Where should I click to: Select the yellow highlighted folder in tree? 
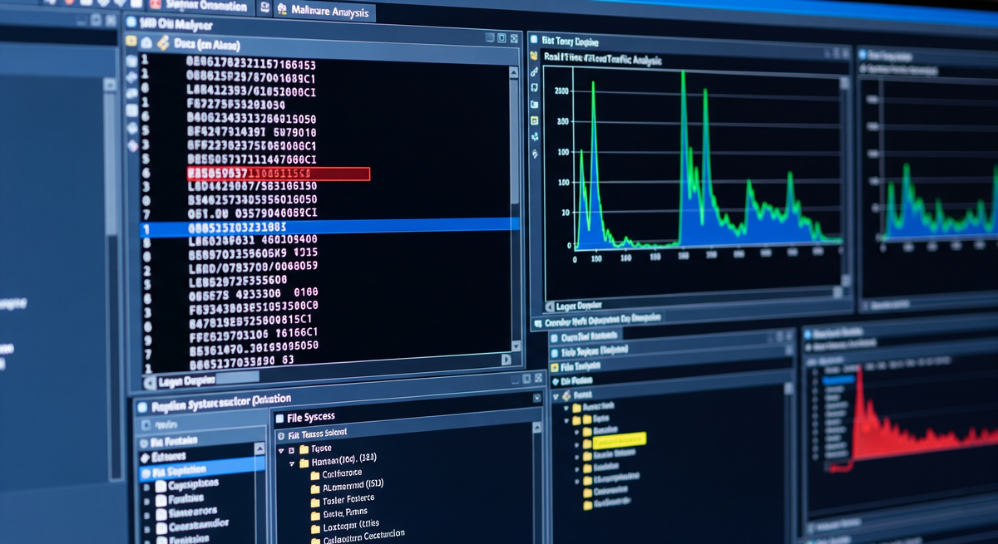[619, 439]
